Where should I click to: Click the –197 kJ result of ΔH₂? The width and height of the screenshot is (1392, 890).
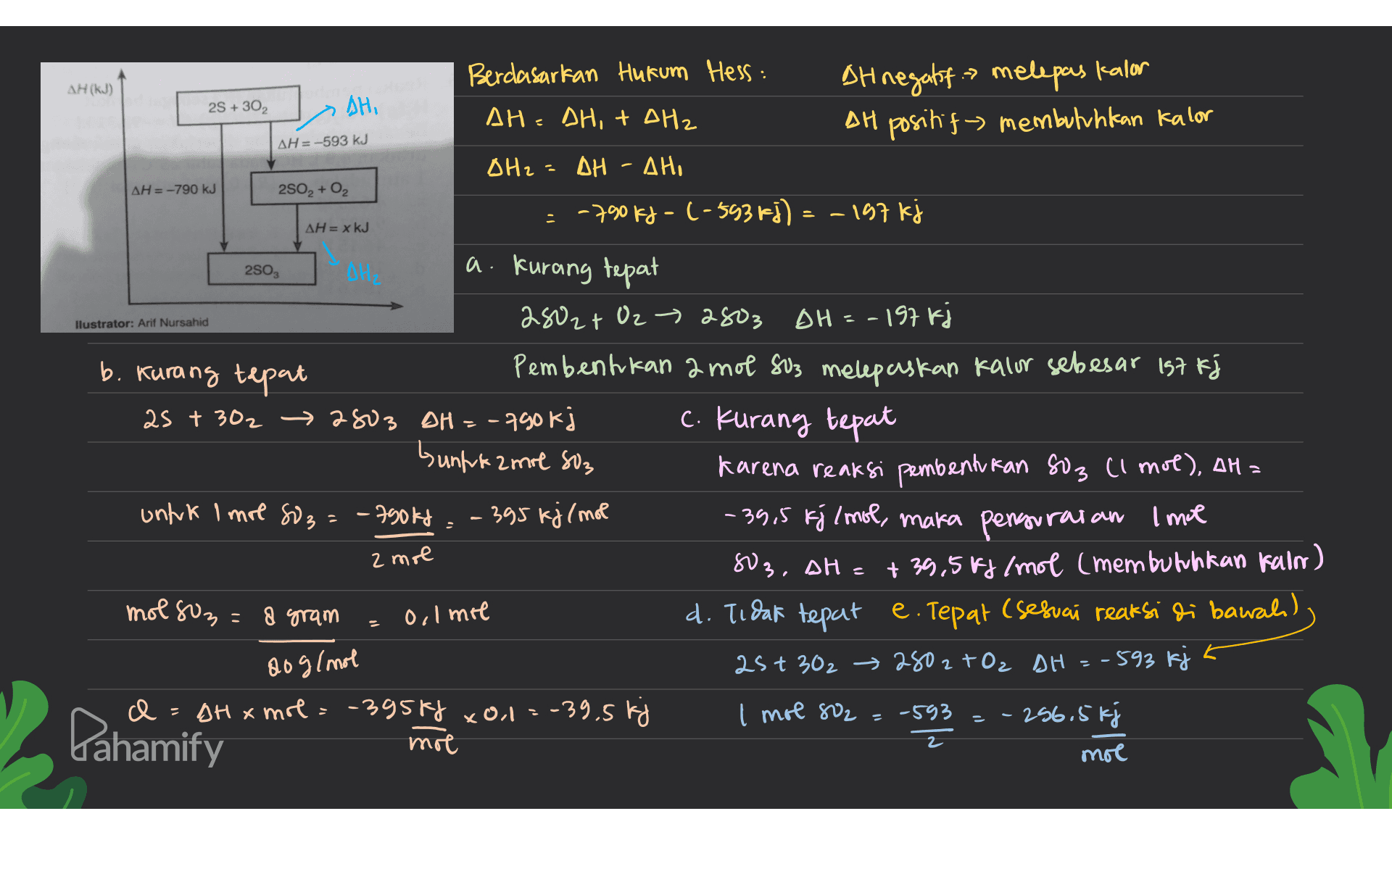point(876,213)
